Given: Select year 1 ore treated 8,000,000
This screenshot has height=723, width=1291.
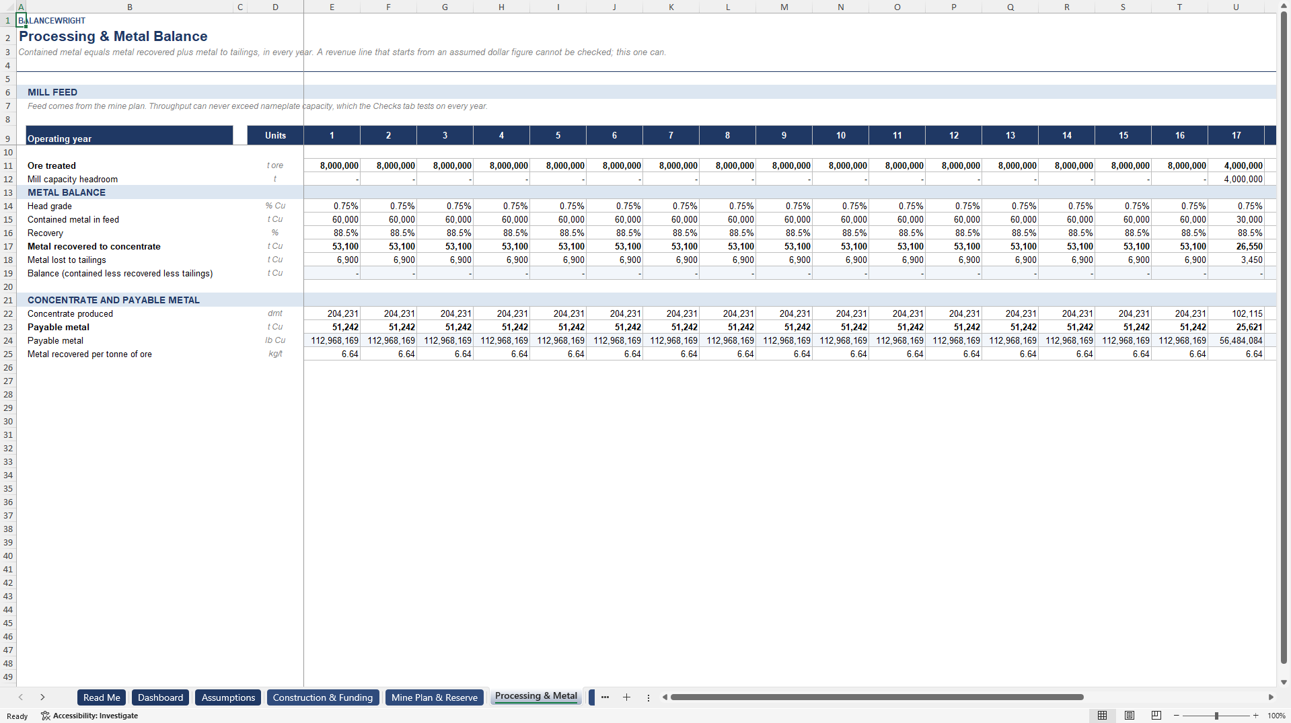Looking at the screenshot, I should point(332,165).
